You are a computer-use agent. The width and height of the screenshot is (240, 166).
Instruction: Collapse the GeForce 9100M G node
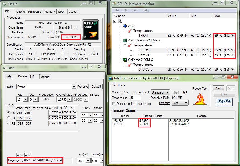pos(120,60)
